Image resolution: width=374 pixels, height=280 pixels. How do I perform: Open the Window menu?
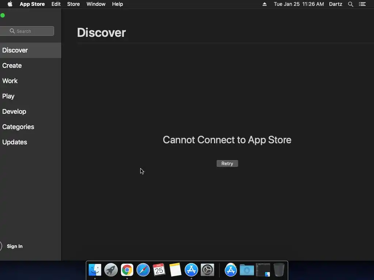tap(96, 4)
